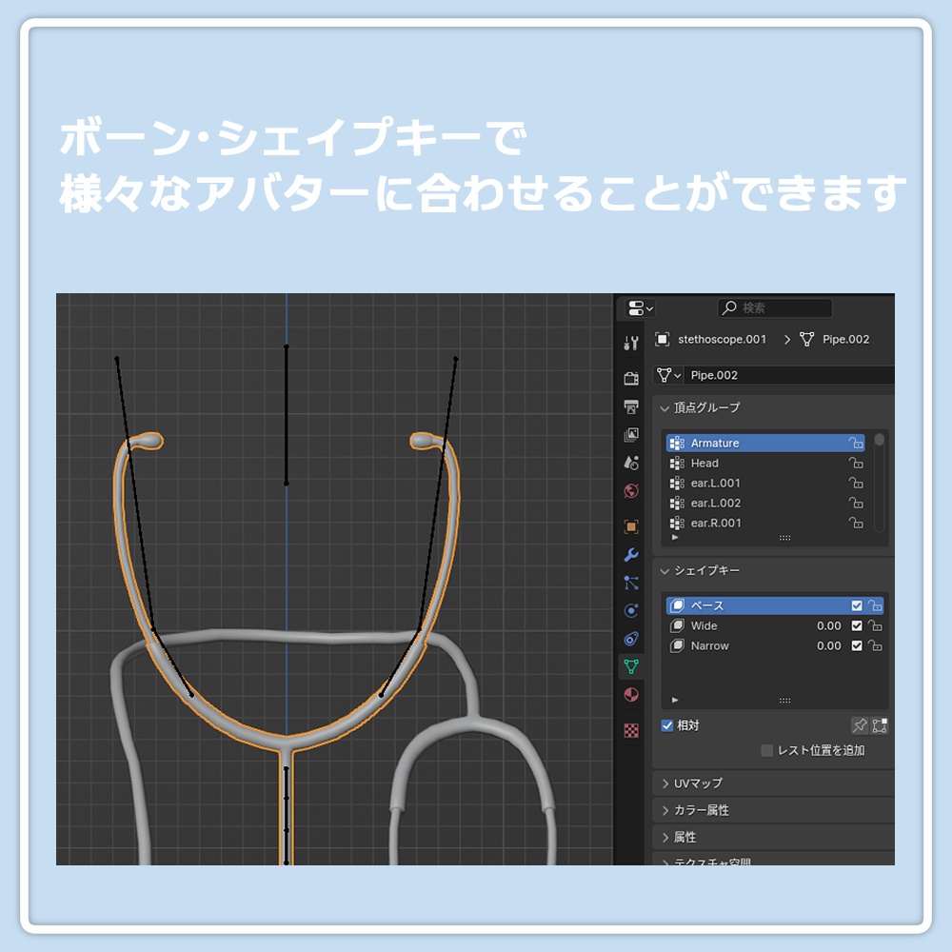Lock the ear.L.002 vertex group
The image size is (952, 952).
[856, 503]
